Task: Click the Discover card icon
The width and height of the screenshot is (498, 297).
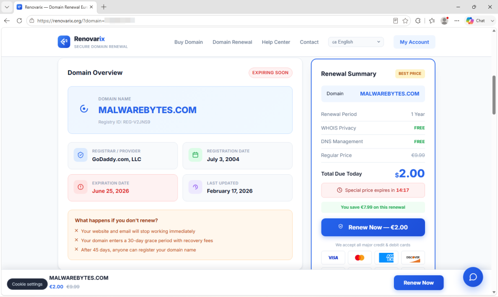Action: (413, 258)
